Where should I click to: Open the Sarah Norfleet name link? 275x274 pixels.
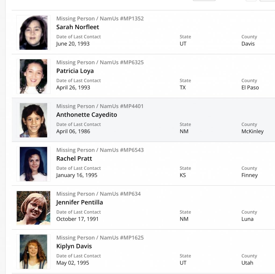coord(78,27)
